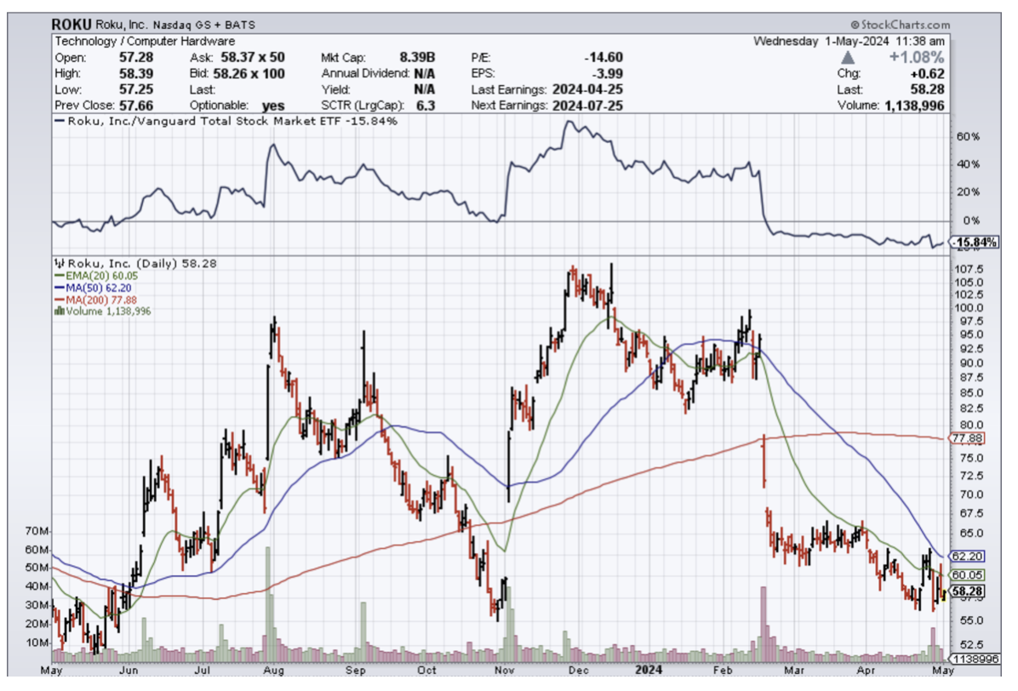Screen dimensions: 1018x691
Task: Click the Next Earnings date 2024-07-25
Action: pyautogui.click(x=587, y=106)
